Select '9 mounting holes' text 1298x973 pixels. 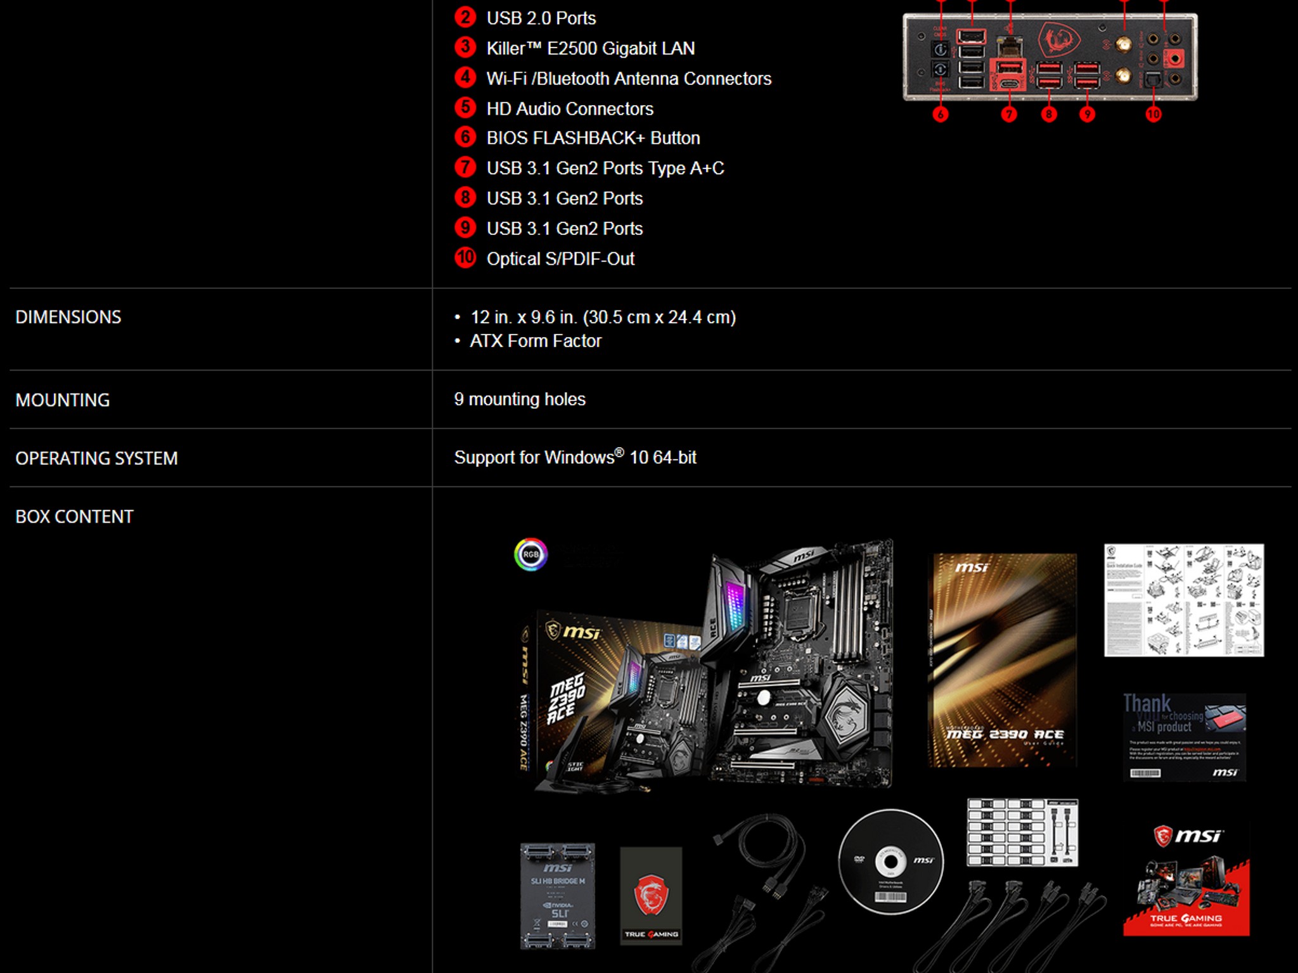point(520,399)
